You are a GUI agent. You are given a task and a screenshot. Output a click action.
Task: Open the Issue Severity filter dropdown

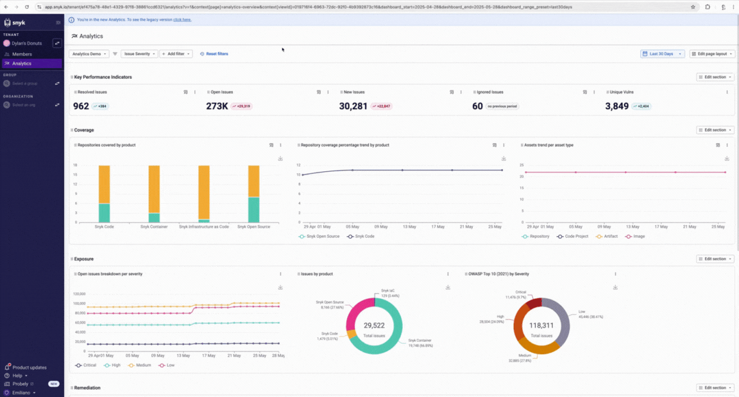point(139,54)
